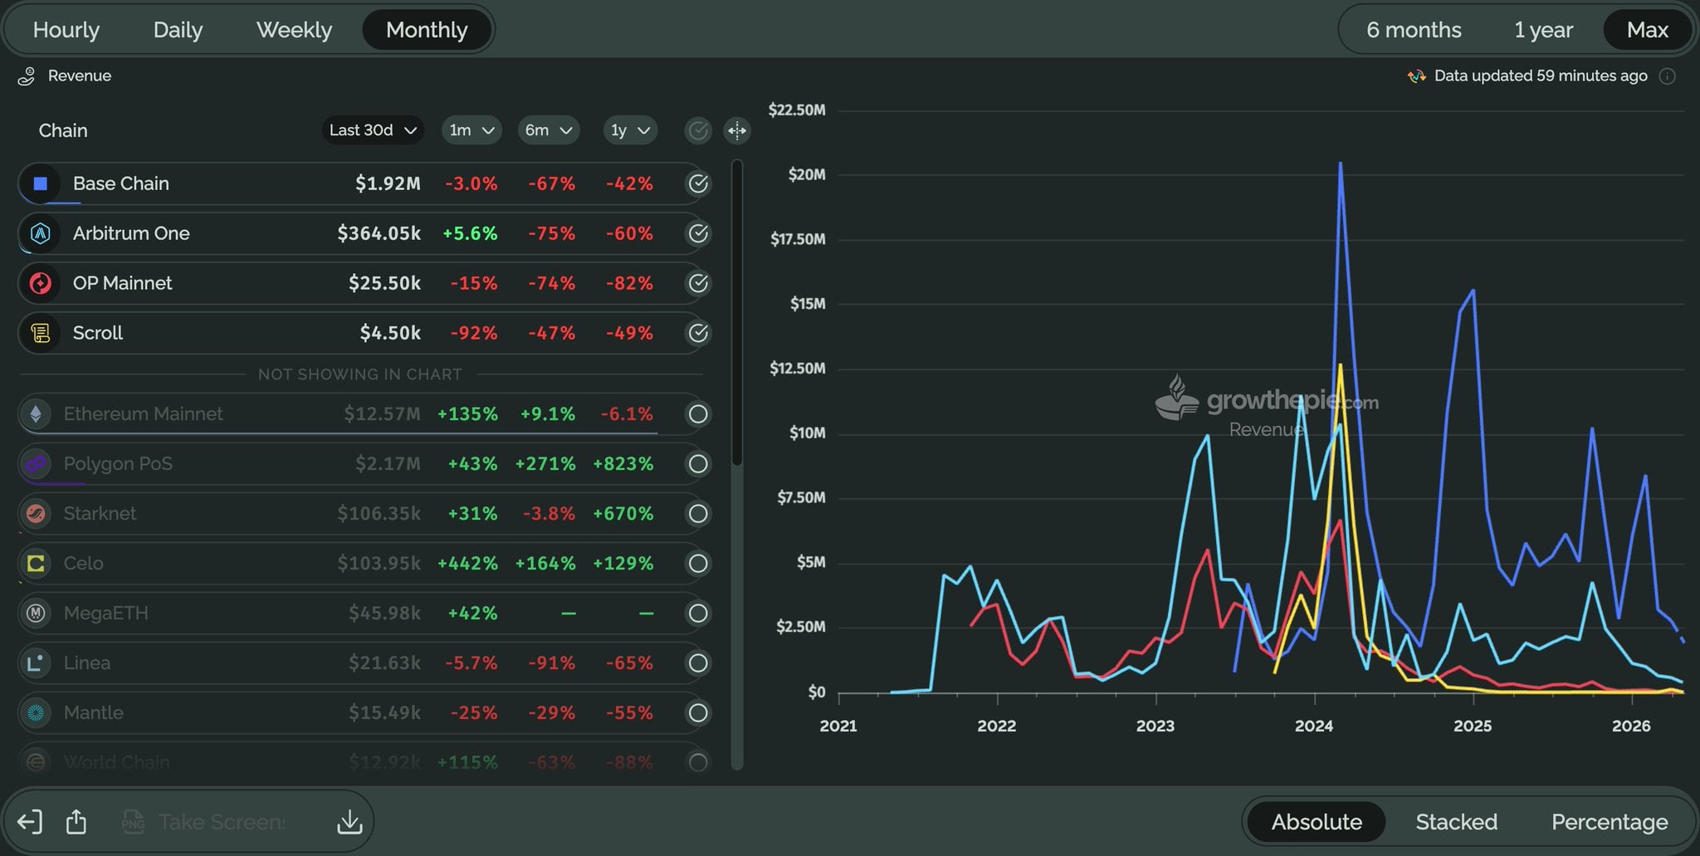Open the 1m column dropdown

[x=471, y=130]
